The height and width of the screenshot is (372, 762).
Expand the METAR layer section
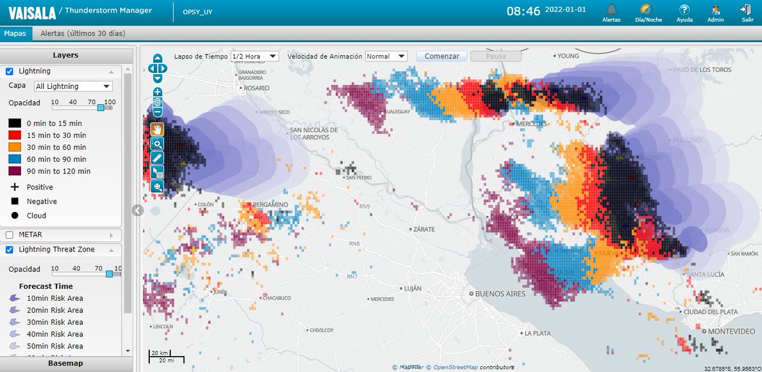click(x=111, y=235)
